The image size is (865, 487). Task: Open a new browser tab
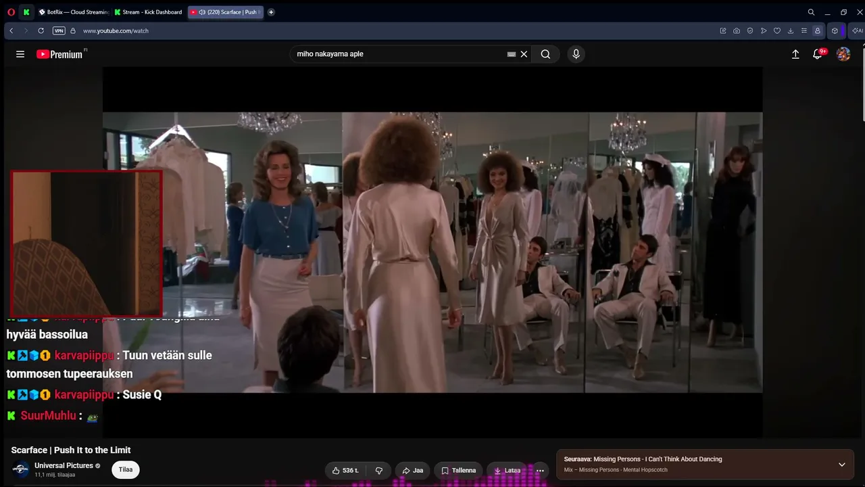271,12
